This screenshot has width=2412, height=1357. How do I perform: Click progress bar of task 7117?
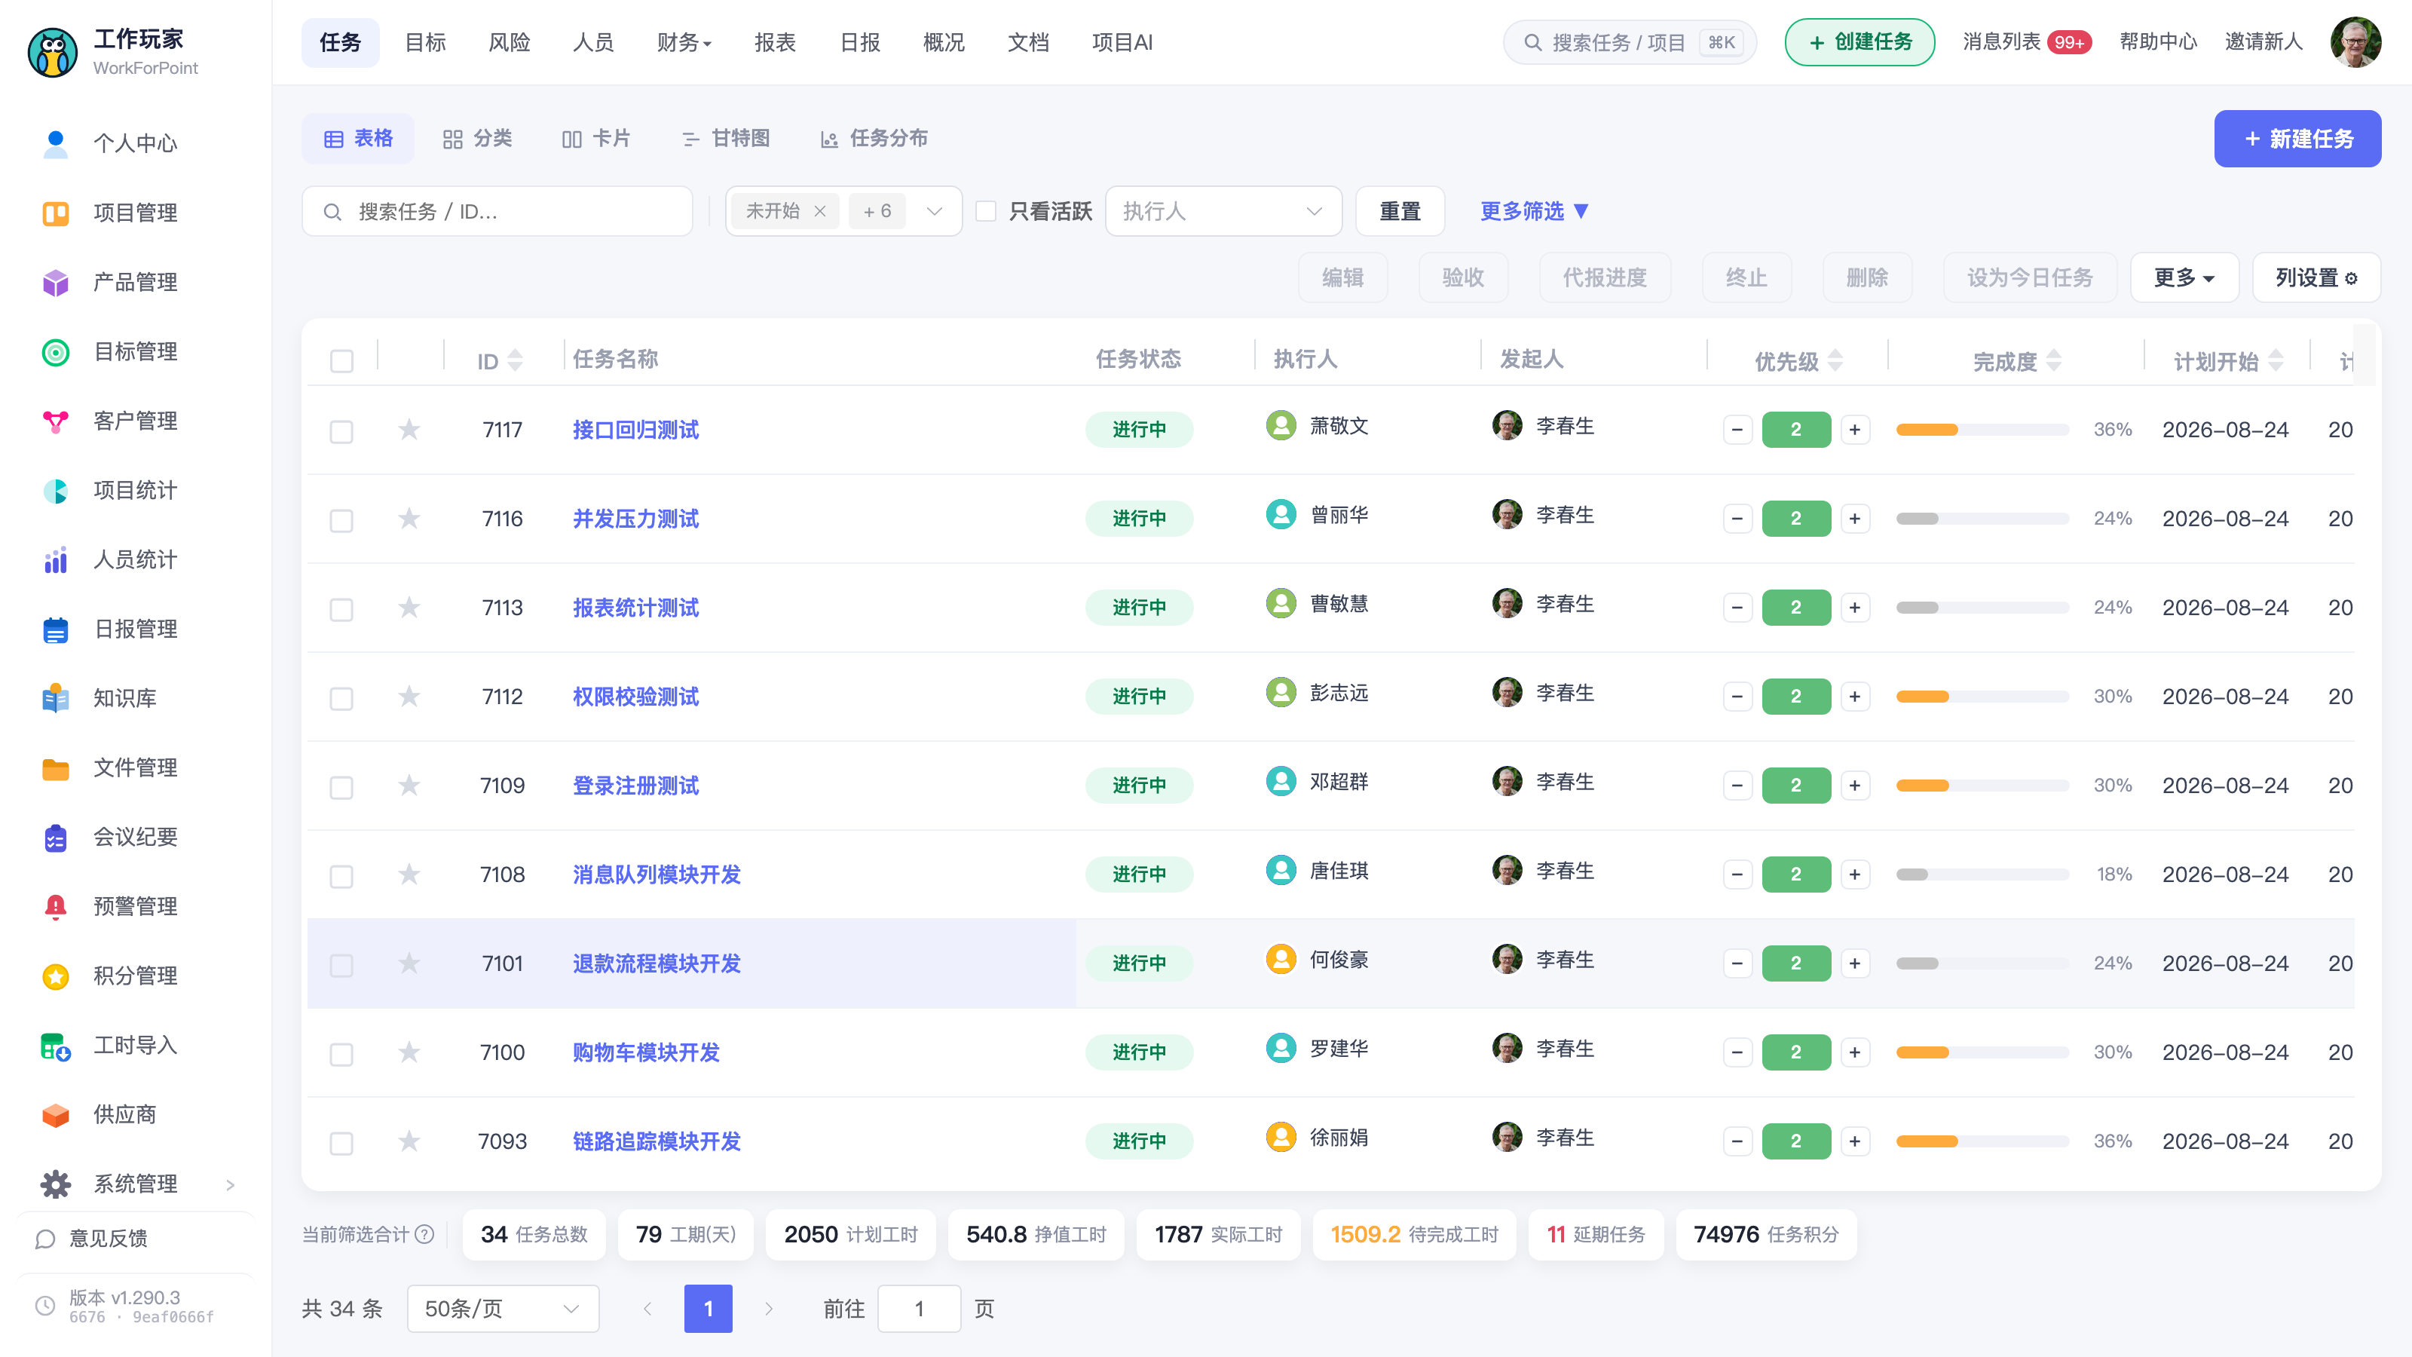click(x=1982, y=429)
